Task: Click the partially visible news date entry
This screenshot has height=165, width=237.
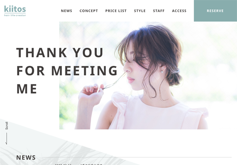Action: [x=63, y=164]
